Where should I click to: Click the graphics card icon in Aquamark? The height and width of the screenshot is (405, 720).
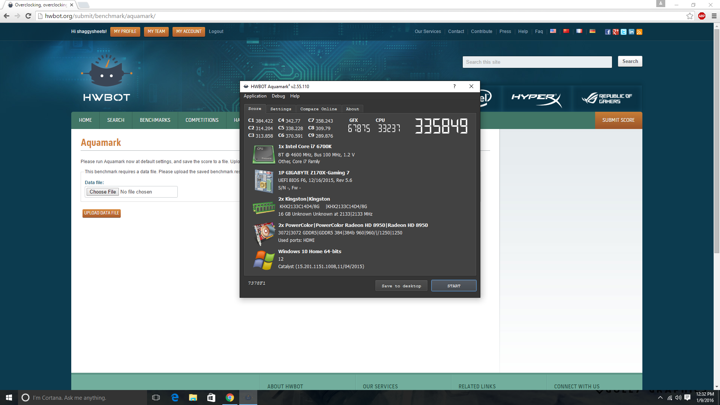click(x=264, y=233)
